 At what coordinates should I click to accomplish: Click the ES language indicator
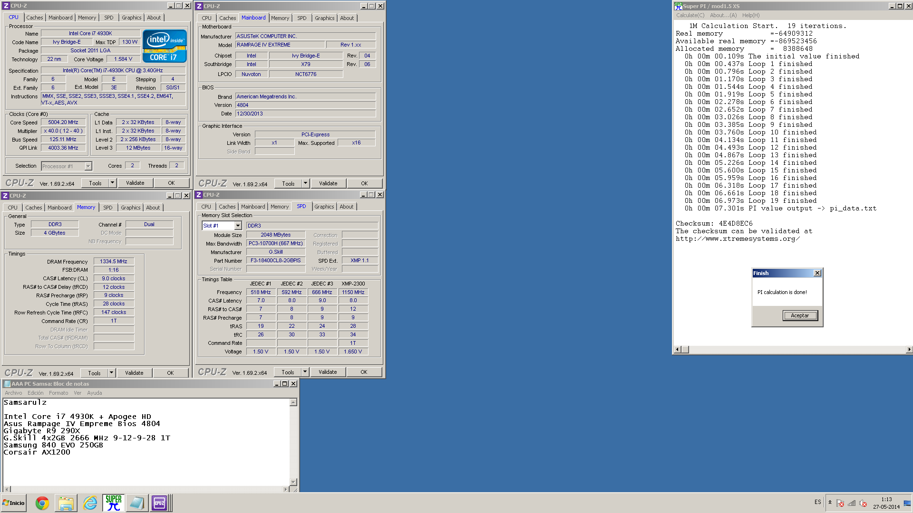tap(817, 502)
